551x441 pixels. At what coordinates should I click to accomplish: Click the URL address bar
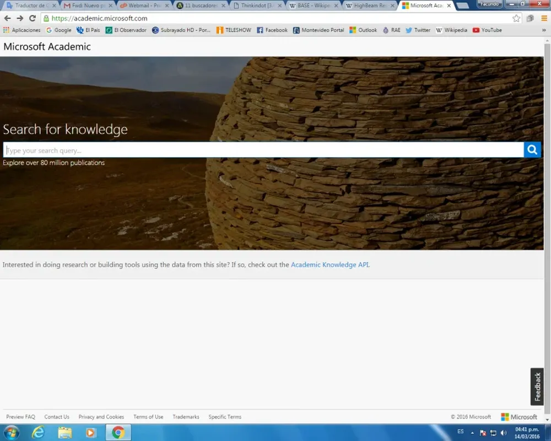[275, 18]
